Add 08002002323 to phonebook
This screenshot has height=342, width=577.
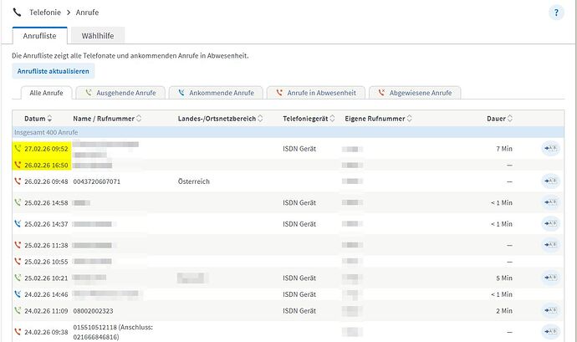point(550,311)
